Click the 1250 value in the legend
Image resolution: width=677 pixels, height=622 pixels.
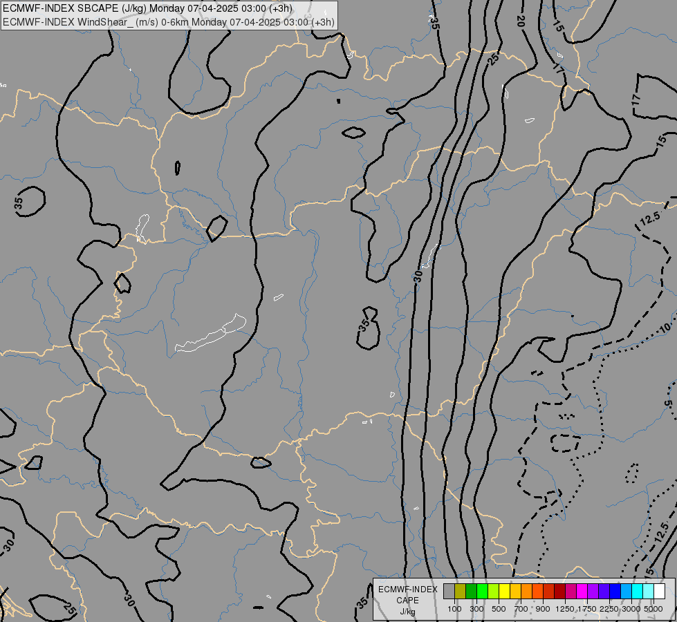(565, 609)
